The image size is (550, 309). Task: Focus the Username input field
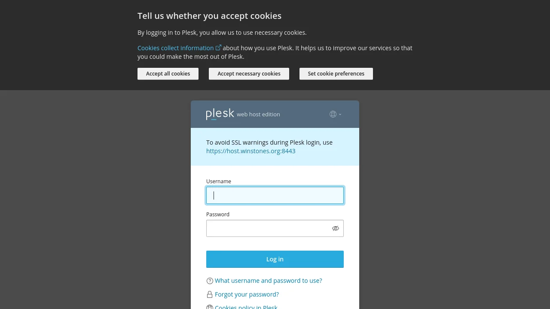click(x=275, y=195)
